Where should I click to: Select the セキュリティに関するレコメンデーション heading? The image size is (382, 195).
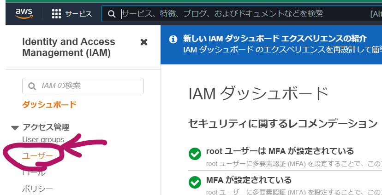(x=283, y=124)
